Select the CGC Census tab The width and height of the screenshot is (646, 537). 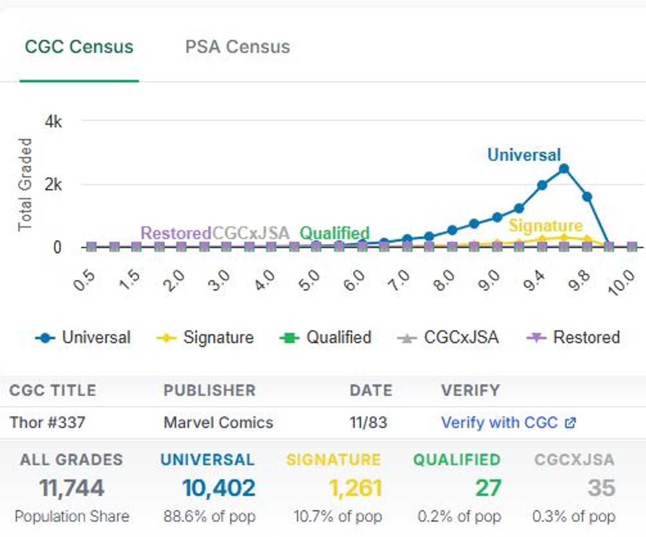point(79,47)
